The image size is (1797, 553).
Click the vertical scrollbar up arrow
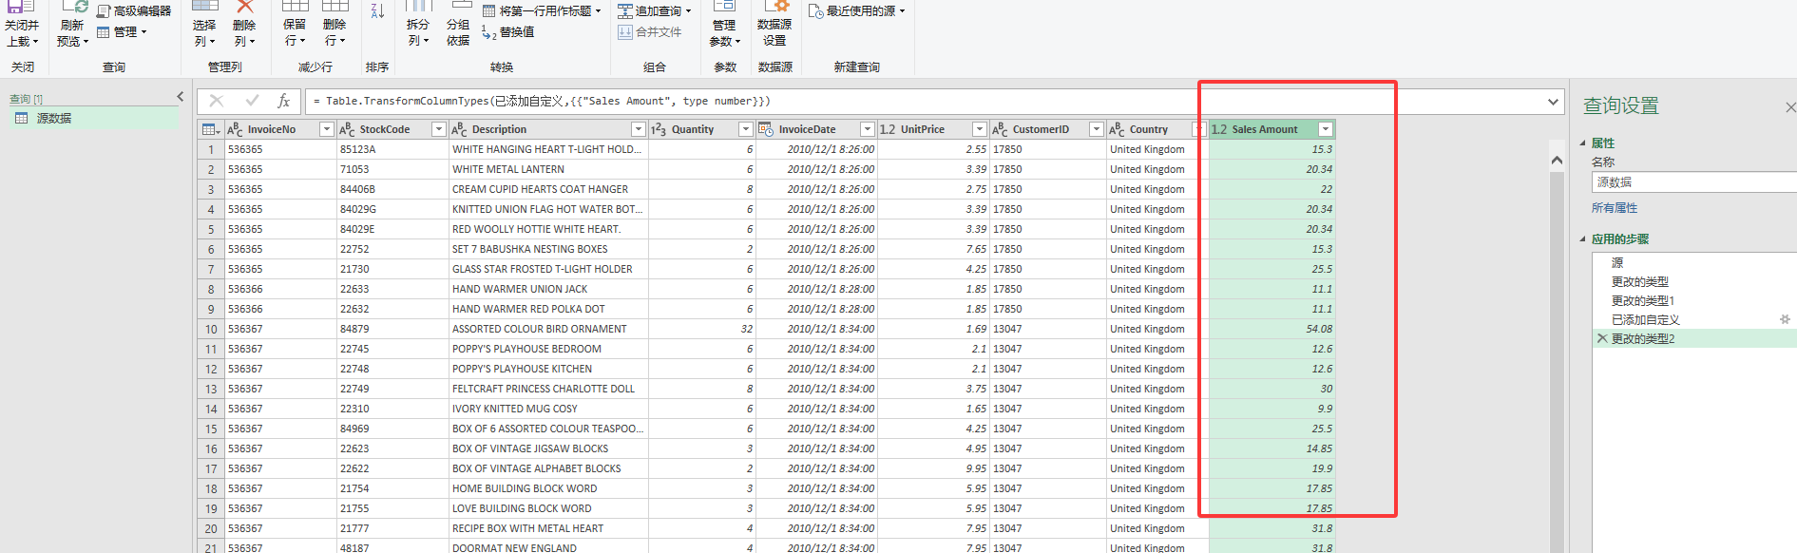[1557, 161]
